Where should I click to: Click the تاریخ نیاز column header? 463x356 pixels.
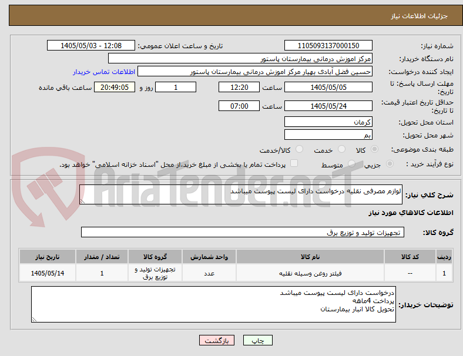coord(48,257)
